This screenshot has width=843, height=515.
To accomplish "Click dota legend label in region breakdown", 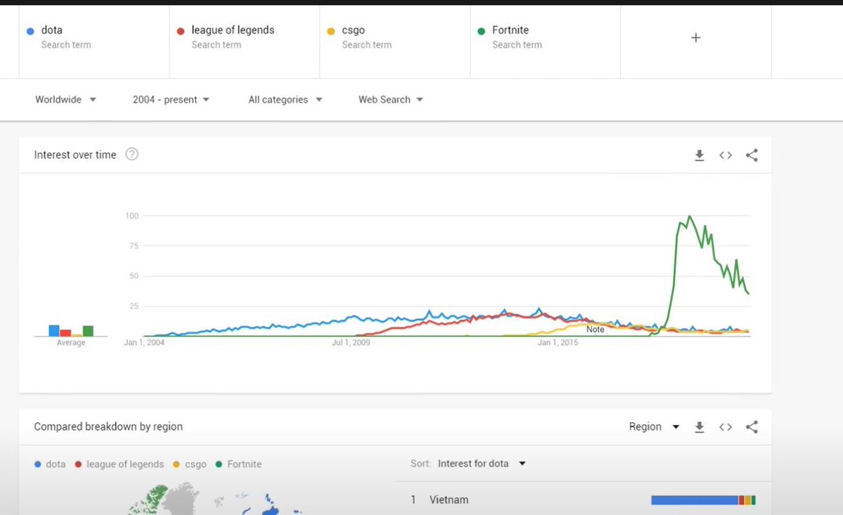I will click(55, 464).
